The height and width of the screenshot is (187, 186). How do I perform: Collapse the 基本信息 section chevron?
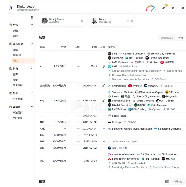coord(32,44)
